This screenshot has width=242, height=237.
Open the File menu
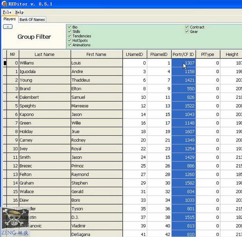(x=7, y=12)
